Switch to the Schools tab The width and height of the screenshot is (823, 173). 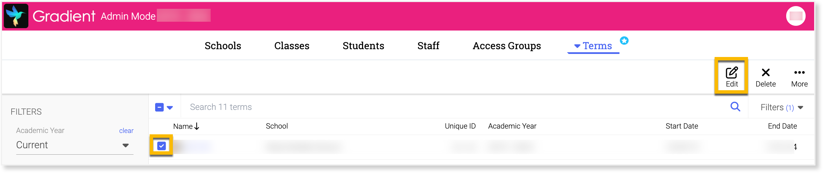pos(223,46)
